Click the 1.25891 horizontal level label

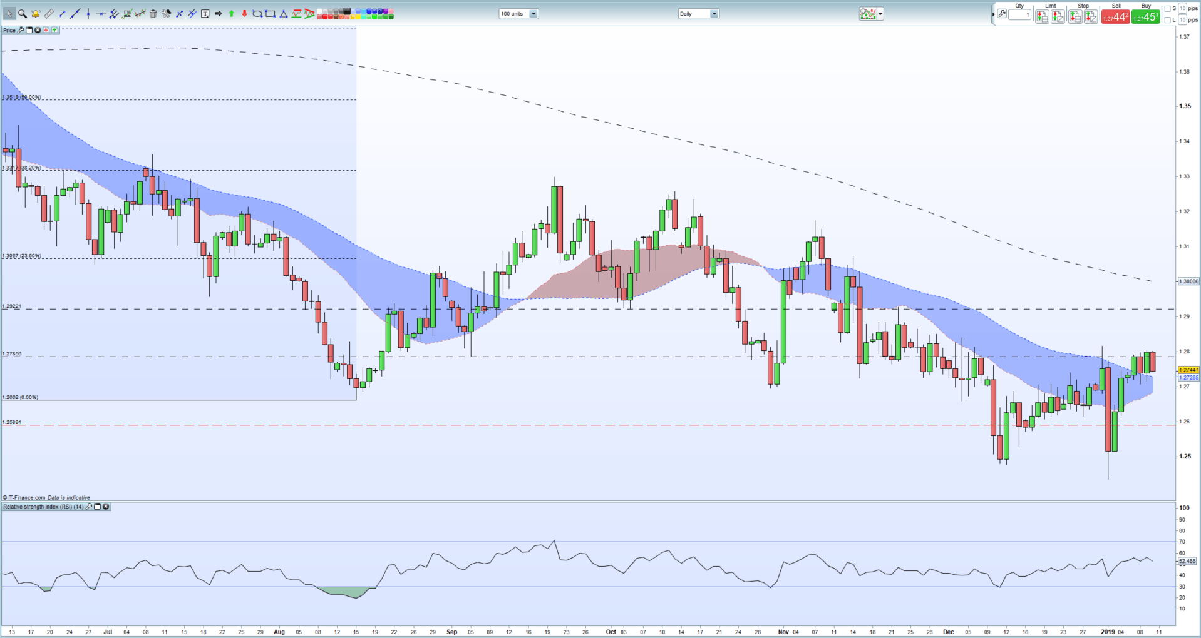click(x=12, y=422)
